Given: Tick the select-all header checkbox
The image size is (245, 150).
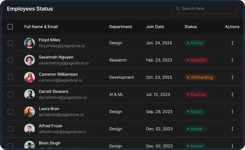Looking at the screenshot, I should coord(10,27).
